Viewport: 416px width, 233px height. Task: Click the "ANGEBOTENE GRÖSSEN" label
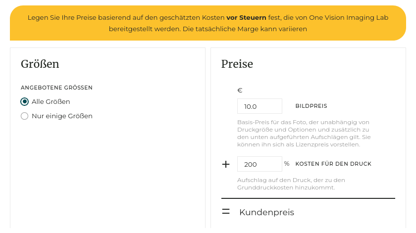pos(56,88)
